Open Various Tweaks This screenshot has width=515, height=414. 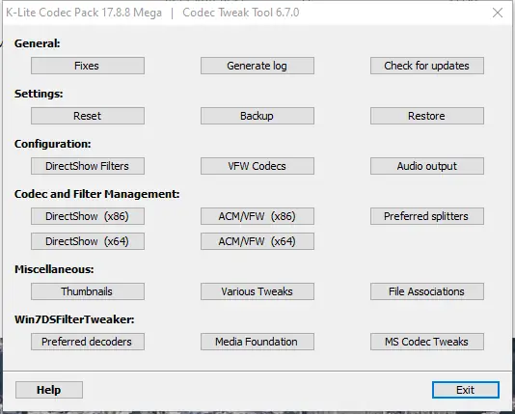(x=257, y=291)
